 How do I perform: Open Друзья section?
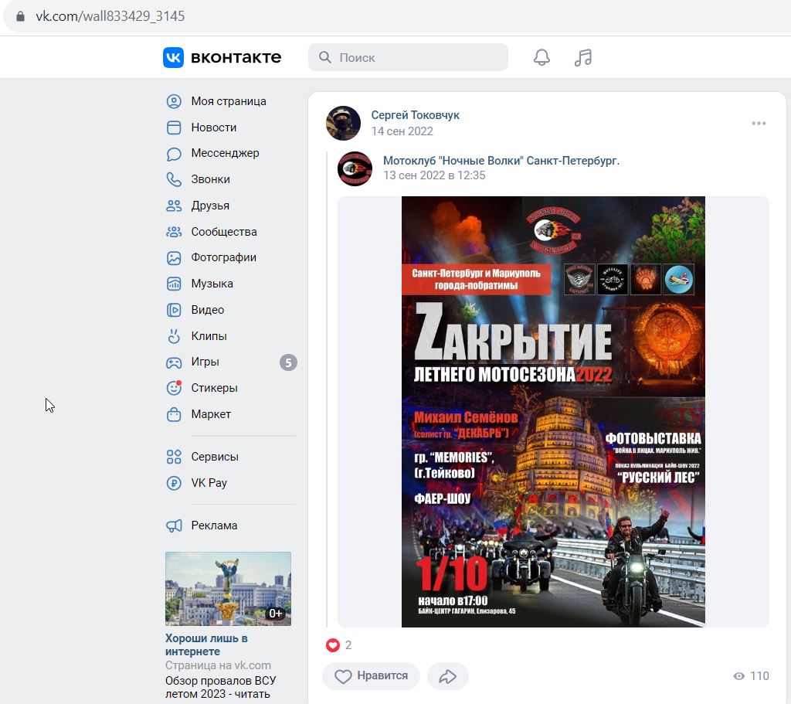(x=210, y=206)
